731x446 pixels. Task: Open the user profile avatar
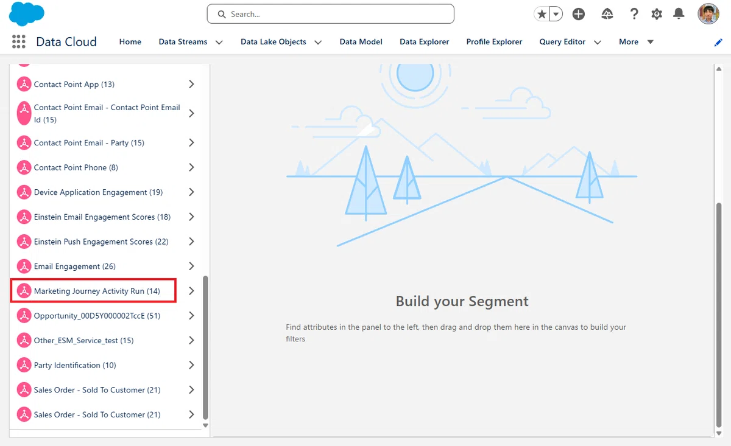708,14
